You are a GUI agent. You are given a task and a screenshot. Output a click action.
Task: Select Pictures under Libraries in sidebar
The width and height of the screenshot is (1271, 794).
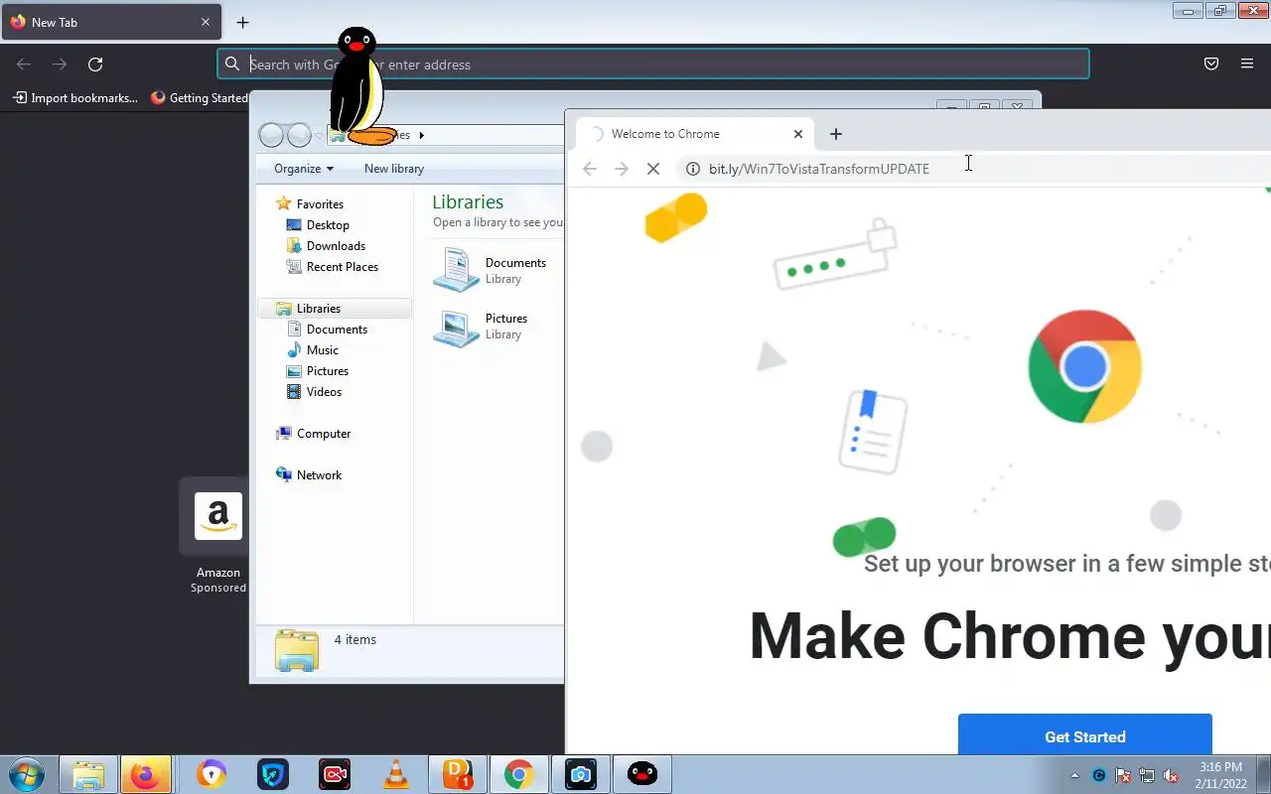328,370
